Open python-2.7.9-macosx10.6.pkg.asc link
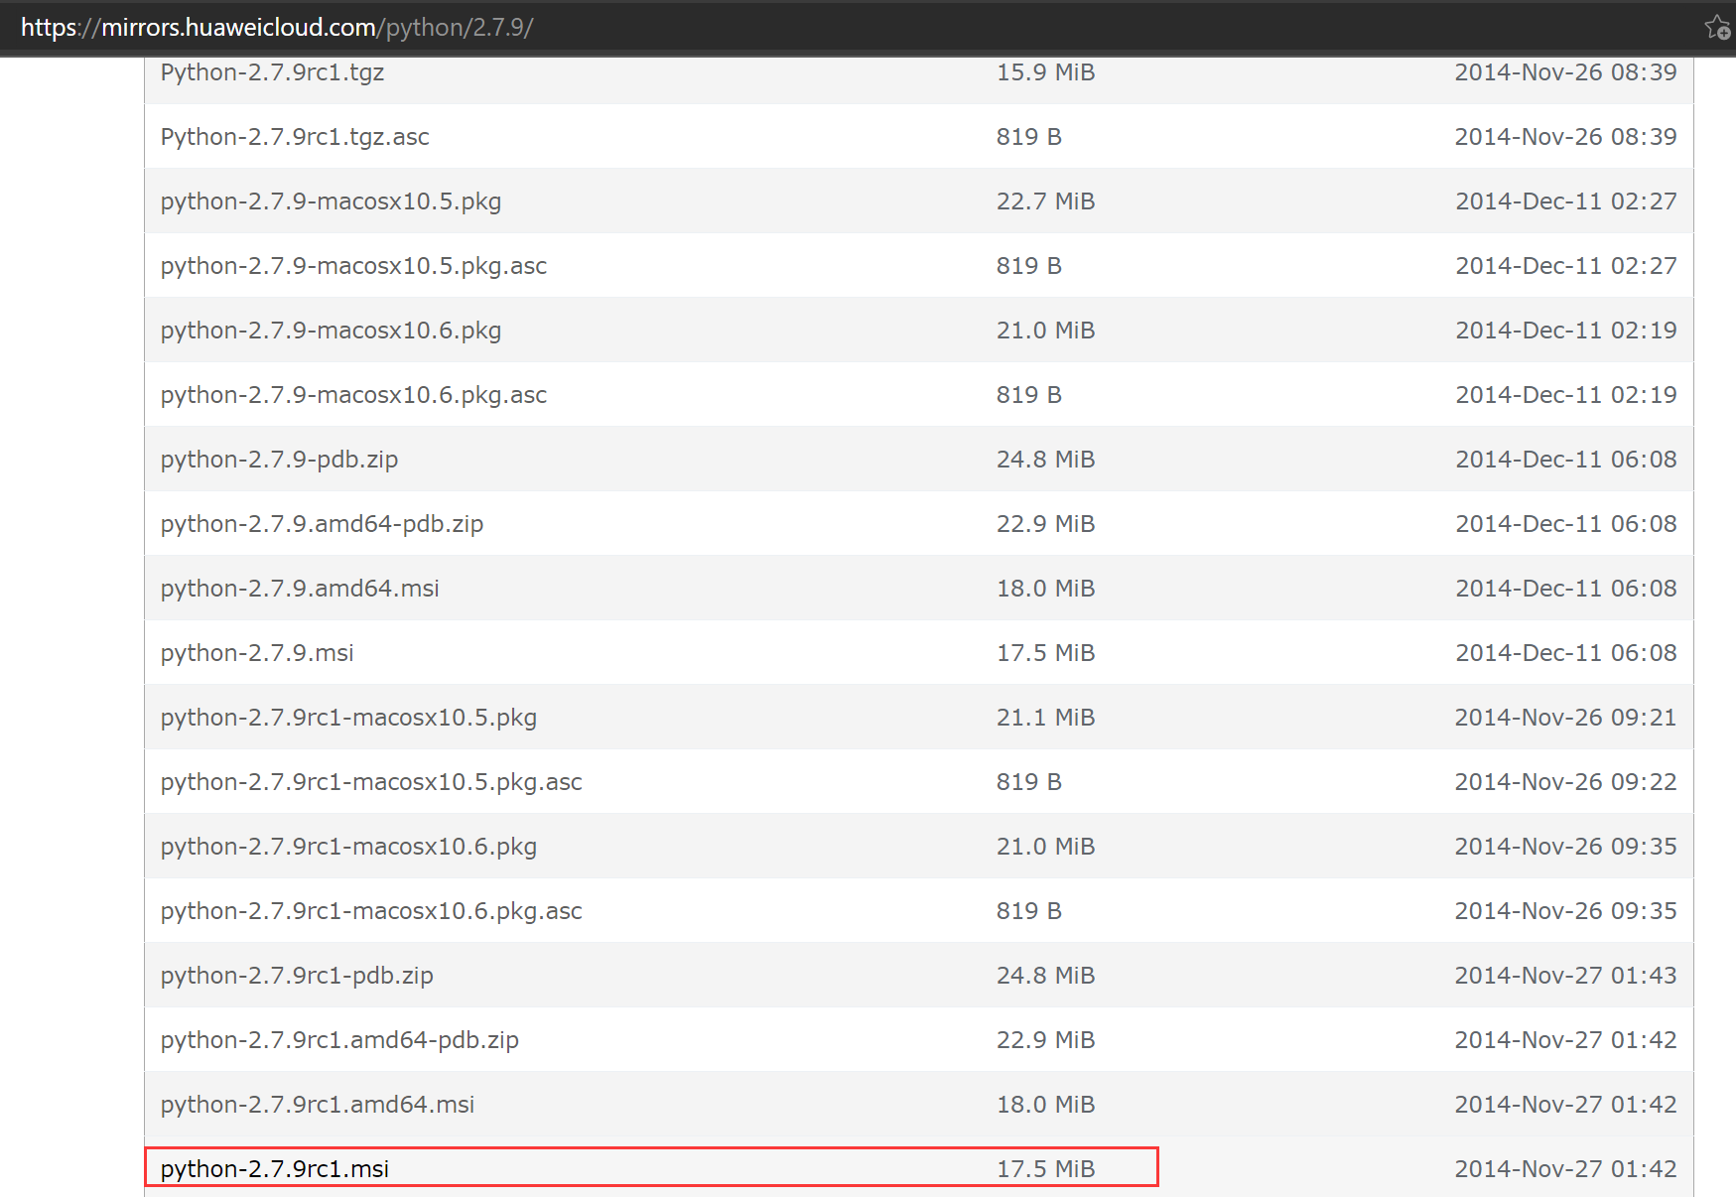This screenshot has width=1736, height=1197. (353, 395)
